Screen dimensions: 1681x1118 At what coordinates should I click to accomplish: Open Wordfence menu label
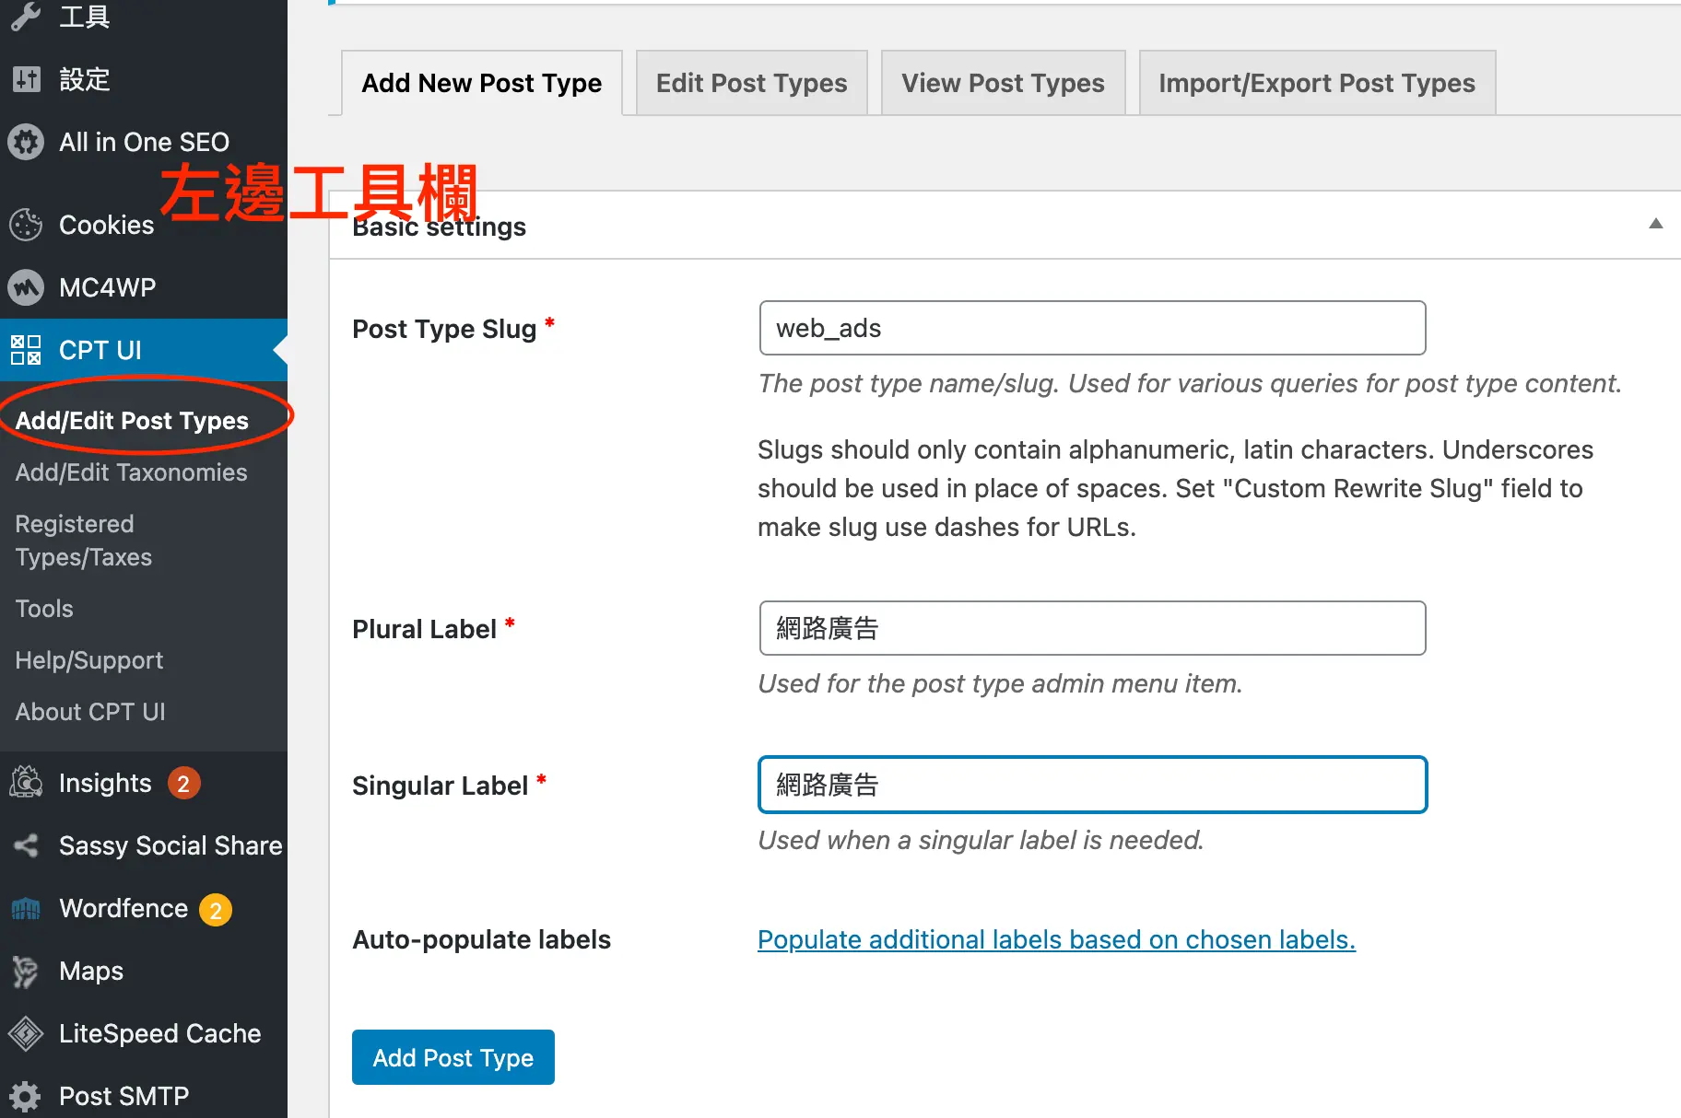123,908
